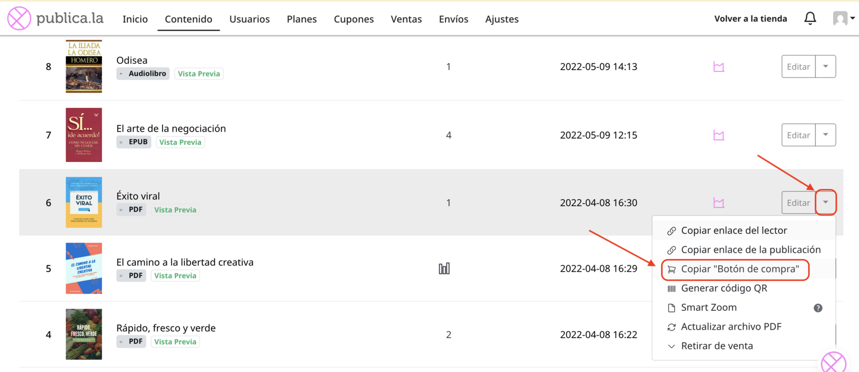Choose Generar código QR from the menu
This screenshot has height=372, width=859.
click(724, 288)
